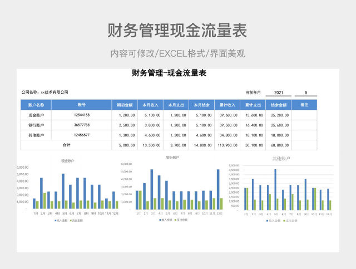Select 现金账户 accumulated expense 15,600.00
This screenshot has height=269, width=356.
click(x=254, y=115)
